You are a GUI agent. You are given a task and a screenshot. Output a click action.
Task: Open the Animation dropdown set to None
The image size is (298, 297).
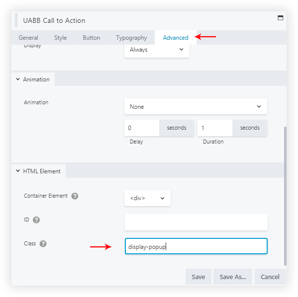point(196,106)
